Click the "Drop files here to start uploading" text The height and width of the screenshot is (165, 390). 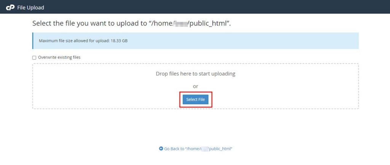195,74
